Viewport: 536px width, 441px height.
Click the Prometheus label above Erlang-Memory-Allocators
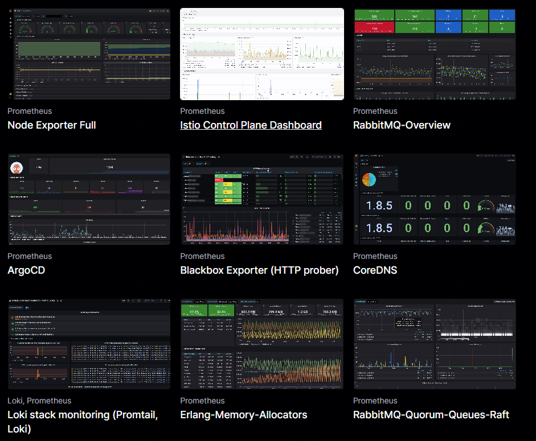(x=202, y=401)
